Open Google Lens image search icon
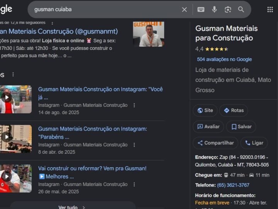278x209 pixels. pos(228,9)
